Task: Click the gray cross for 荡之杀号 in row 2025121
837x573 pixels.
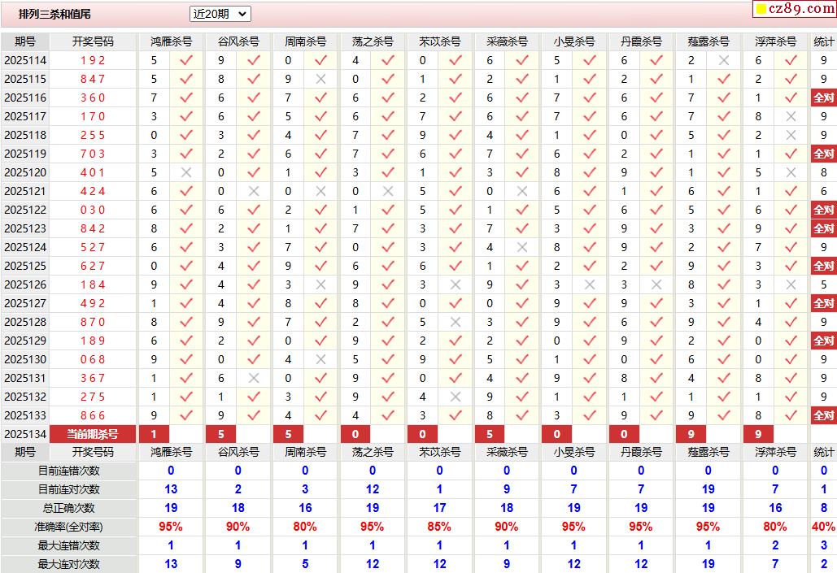Action: (x=388, y=191)
